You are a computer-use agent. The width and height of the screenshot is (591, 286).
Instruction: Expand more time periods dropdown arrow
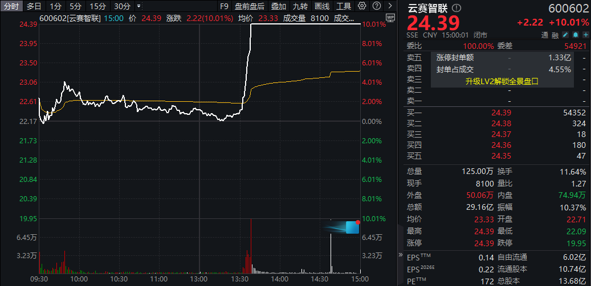pos(138,6)
